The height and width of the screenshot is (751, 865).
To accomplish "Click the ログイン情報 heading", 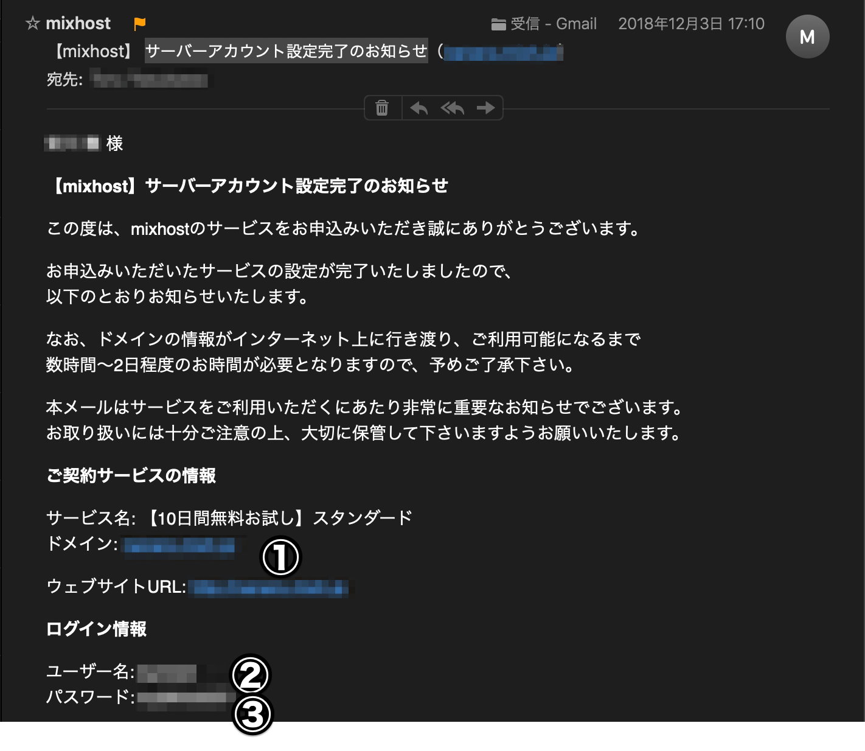I will click(x=96, y=629).
